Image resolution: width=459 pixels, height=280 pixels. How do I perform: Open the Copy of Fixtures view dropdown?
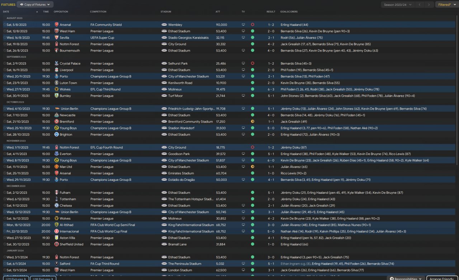35,5
